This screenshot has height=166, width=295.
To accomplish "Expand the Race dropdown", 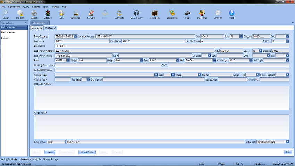I will pyautogui.click(x=68, y=60).
